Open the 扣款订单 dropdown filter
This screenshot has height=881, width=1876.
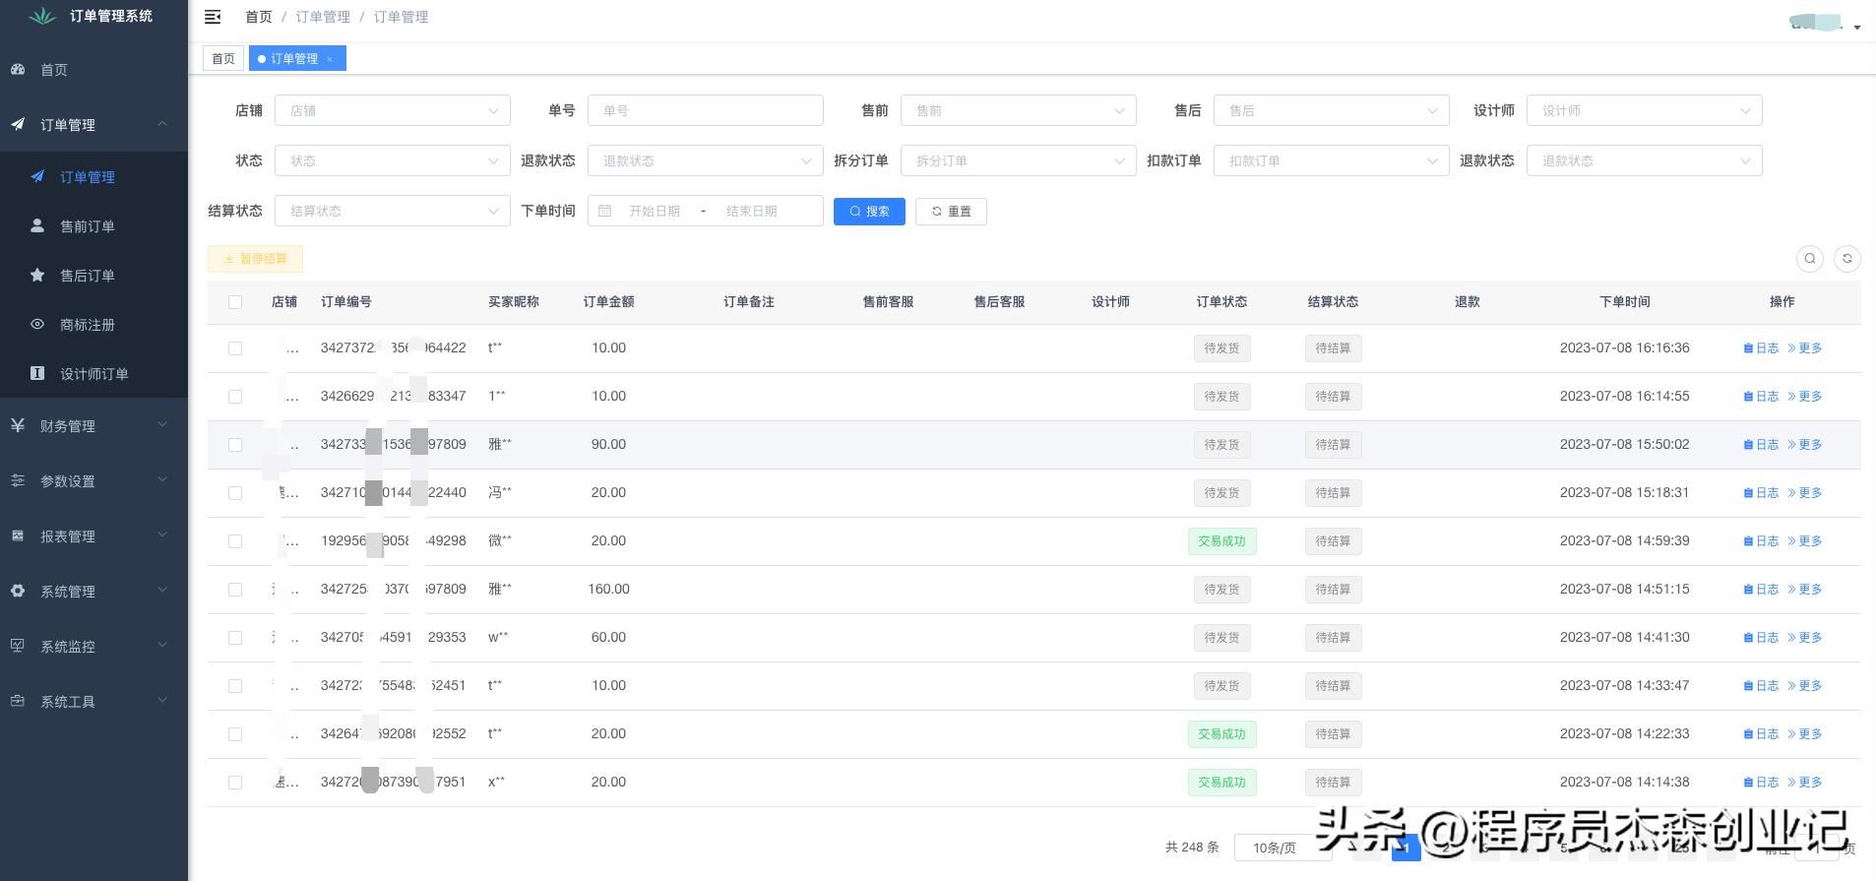point(1332,160)
